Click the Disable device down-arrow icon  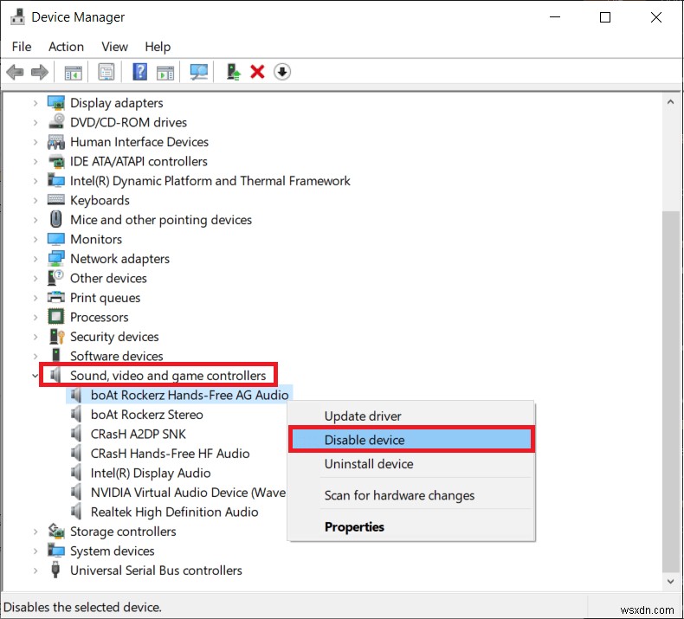click(x=282, y=72)
